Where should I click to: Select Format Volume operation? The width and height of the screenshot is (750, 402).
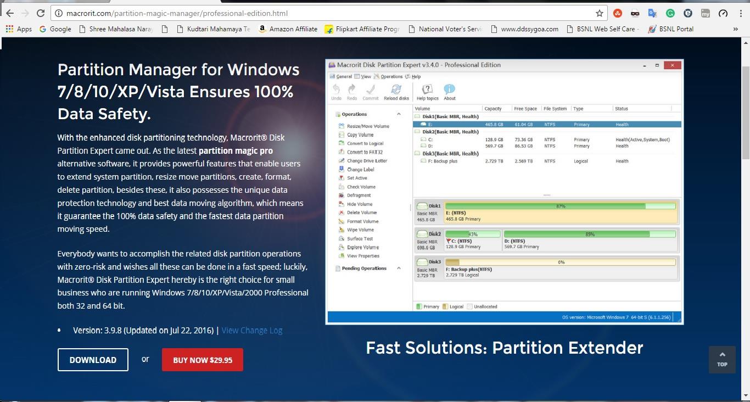click(359, 221)
